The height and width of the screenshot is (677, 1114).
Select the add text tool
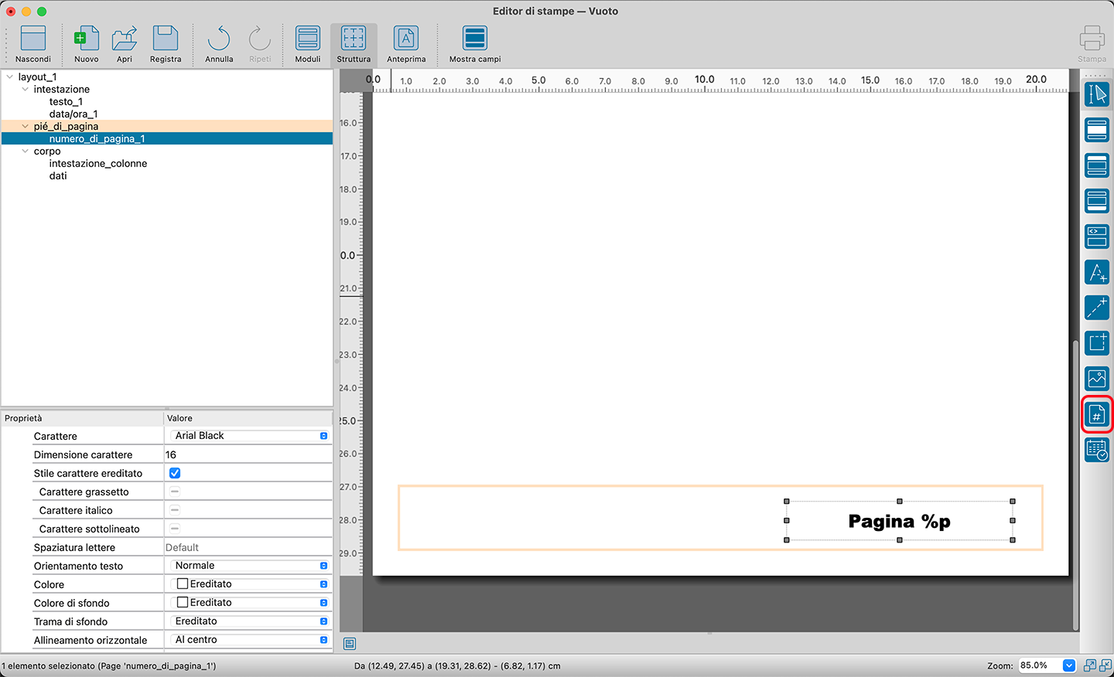tap(1097, 272)
